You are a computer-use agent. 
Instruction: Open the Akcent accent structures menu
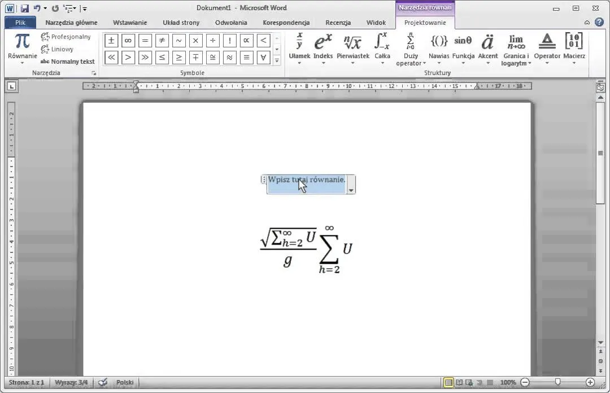tap(488, 49)
